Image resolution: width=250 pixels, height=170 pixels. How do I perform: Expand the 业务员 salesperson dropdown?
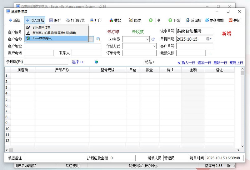147,39
